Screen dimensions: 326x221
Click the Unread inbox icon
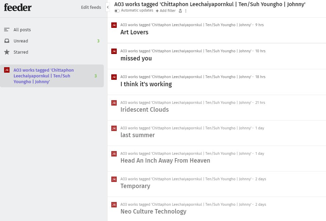pos(7,41)
